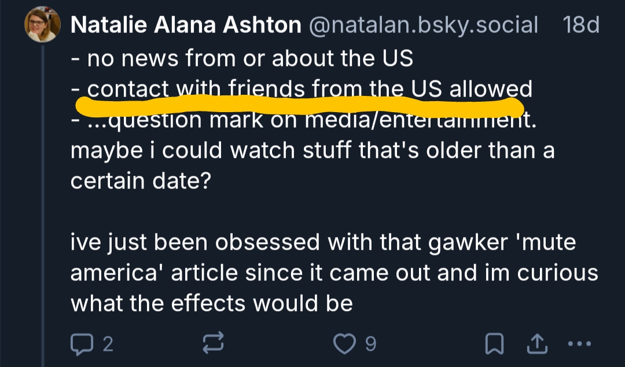This screenshot has height=367, width=625.
Task: Bookmark this post
Action: pos(494,344)
